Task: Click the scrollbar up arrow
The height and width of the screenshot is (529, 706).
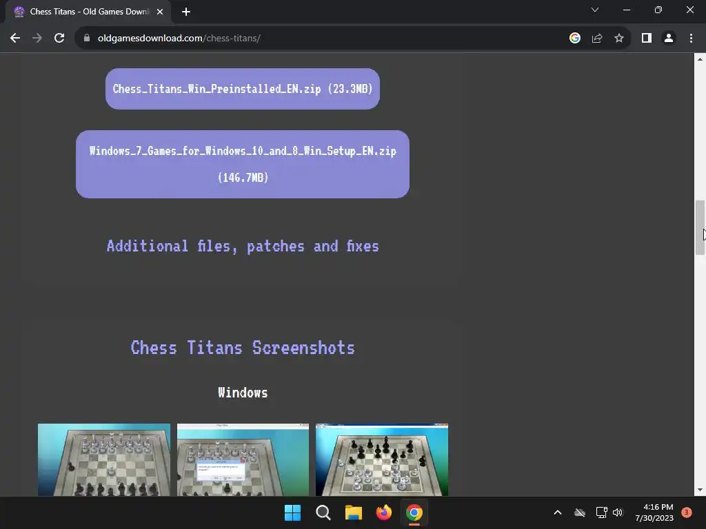Action: coord(700,59)
